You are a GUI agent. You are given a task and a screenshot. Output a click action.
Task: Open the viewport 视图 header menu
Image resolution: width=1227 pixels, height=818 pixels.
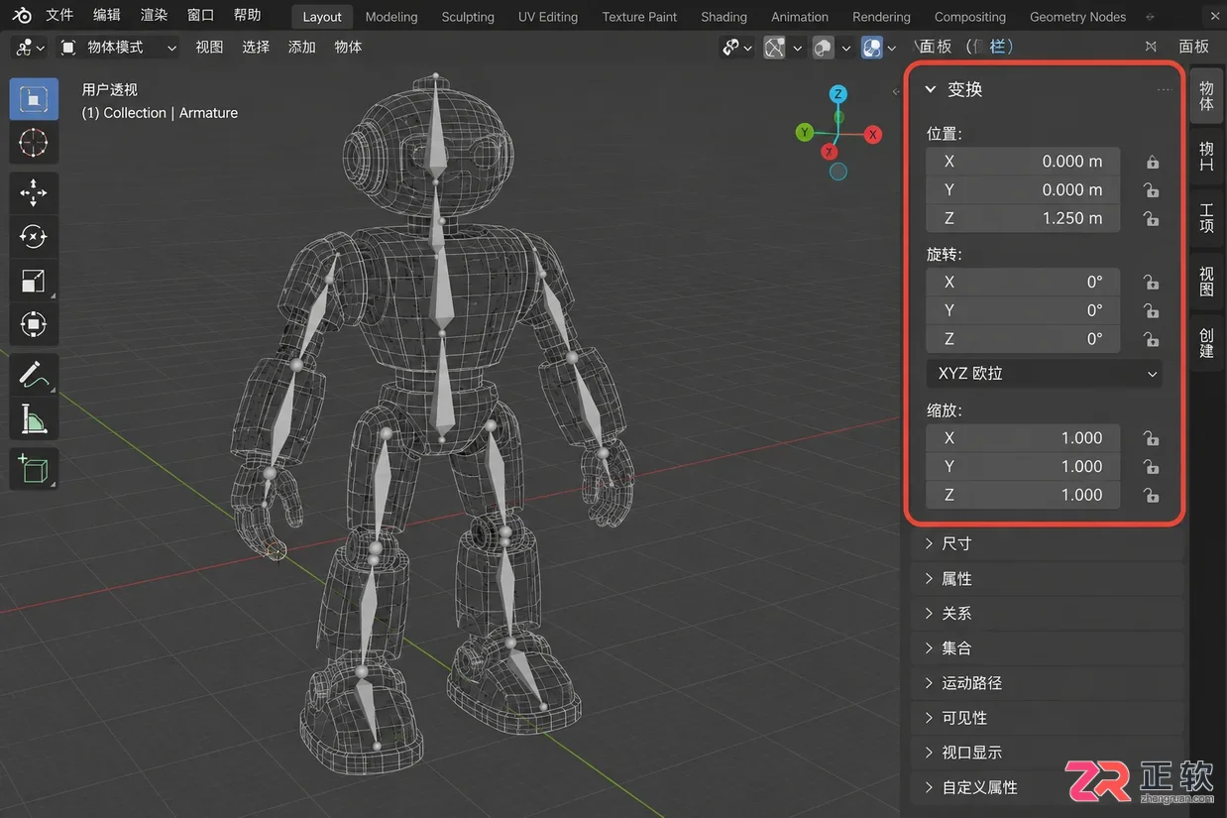click(x=209, y=47)
